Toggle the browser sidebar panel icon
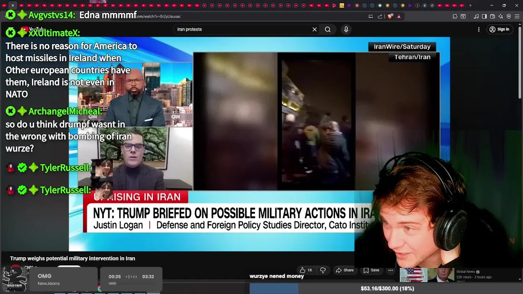Screen dimensions: 523x294 [484, 16]
